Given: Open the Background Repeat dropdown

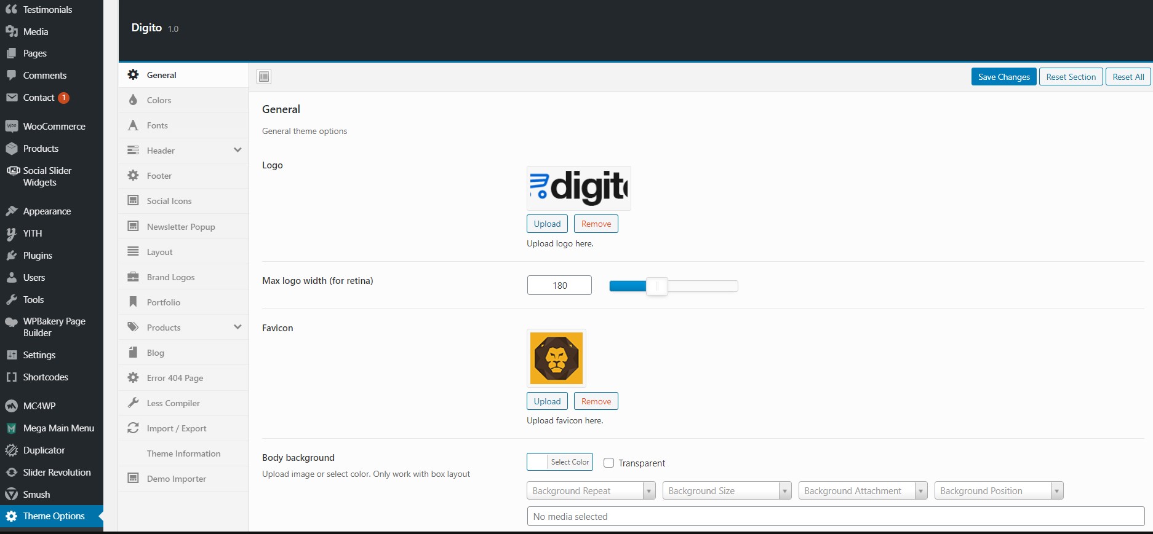Looking at the screenshot, I should pos(591,490).
